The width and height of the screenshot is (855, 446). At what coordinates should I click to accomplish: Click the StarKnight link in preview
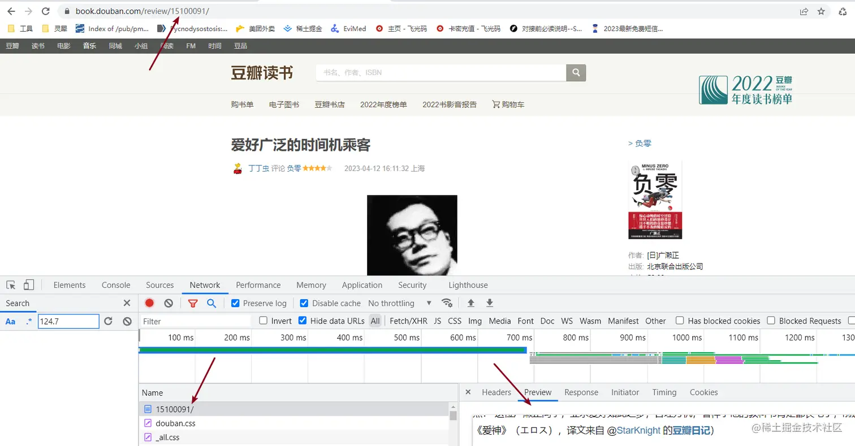[x=638, y=430]
